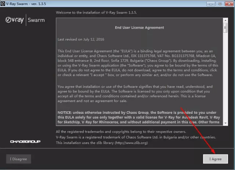Screen dimensions: 235x170
Task: Click the End User License Agreement heading
Action: pos(140,28)
